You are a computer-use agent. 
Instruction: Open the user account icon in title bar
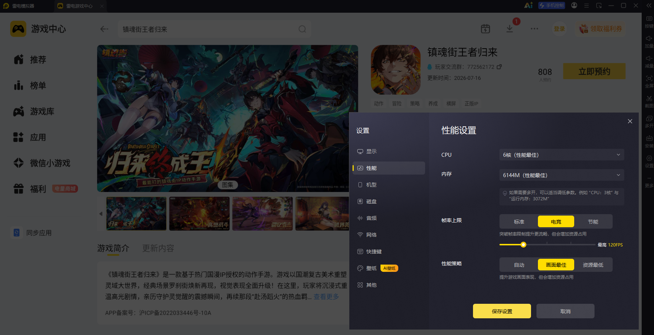574,5
